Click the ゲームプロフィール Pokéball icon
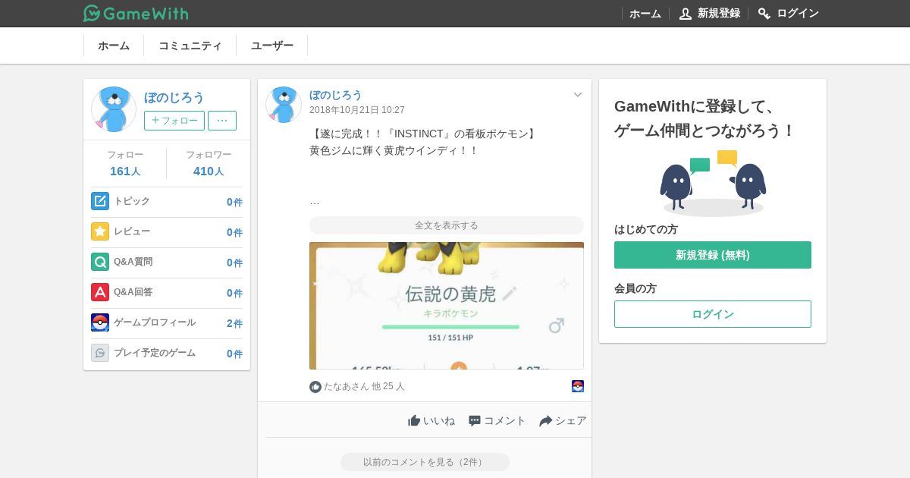910x478 pixels. 100,322
